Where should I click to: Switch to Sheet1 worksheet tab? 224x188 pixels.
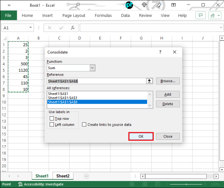click(x=42, y=176)
